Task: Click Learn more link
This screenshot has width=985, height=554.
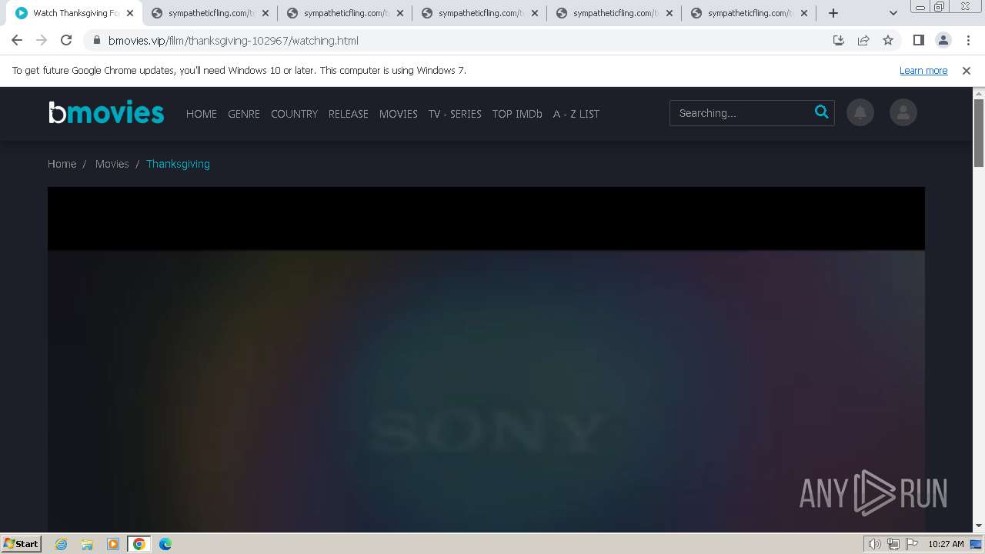Action: coord(923,70)
